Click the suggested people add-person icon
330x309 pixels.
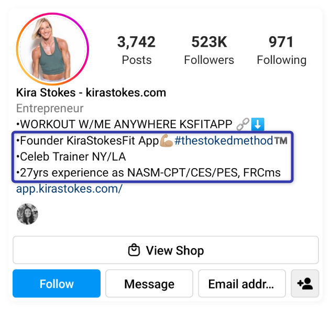304,284
